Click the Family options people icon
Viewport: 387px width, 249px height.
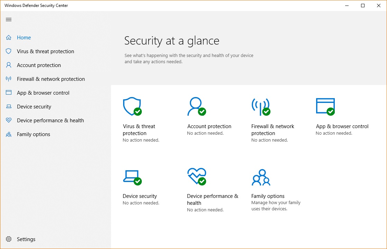click(261, 176)
